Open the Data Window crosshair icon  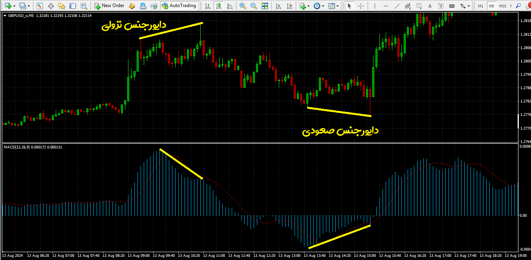51,6
